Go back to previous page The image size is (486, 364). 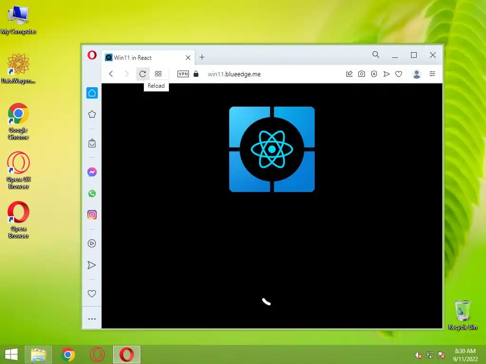tap(111, 73)
